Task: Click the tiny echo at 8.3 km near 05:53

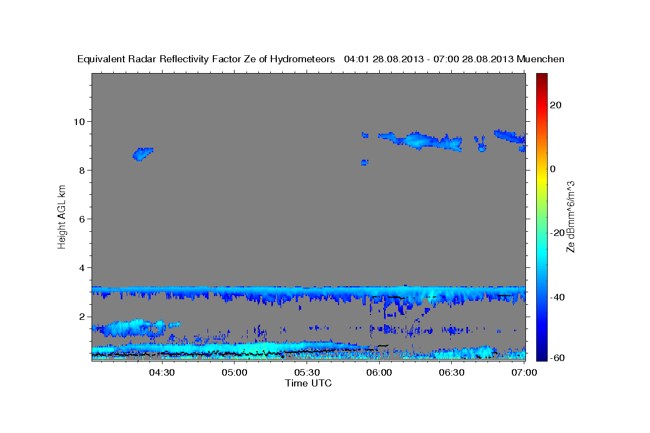Action: [365, 162]
